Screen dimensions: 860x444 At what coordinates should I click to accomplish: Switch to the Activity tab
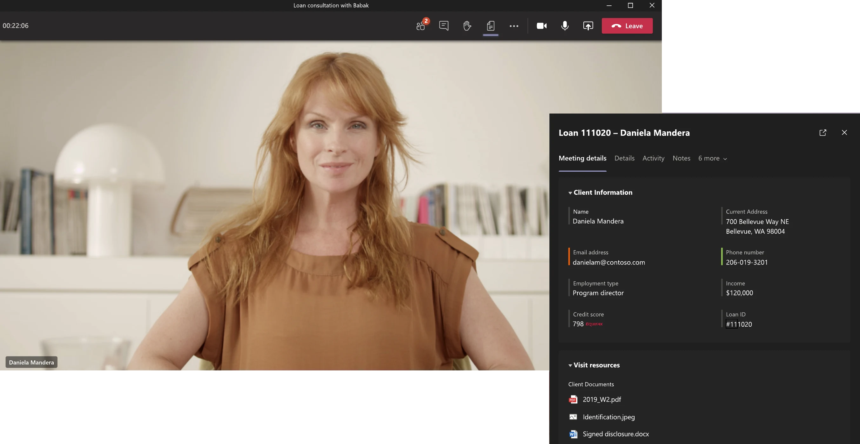coord(653,158)
